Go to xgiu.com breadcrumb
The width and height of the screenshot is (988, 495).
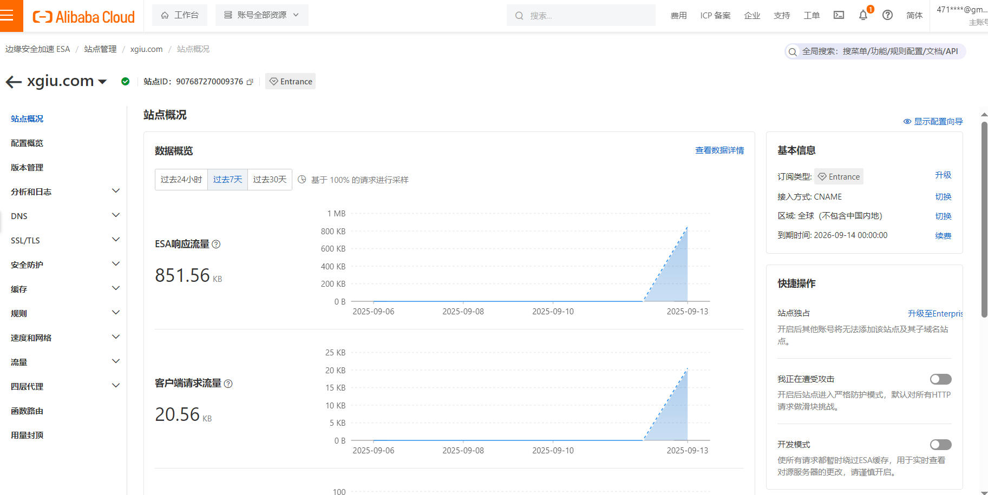pos(146,49)
